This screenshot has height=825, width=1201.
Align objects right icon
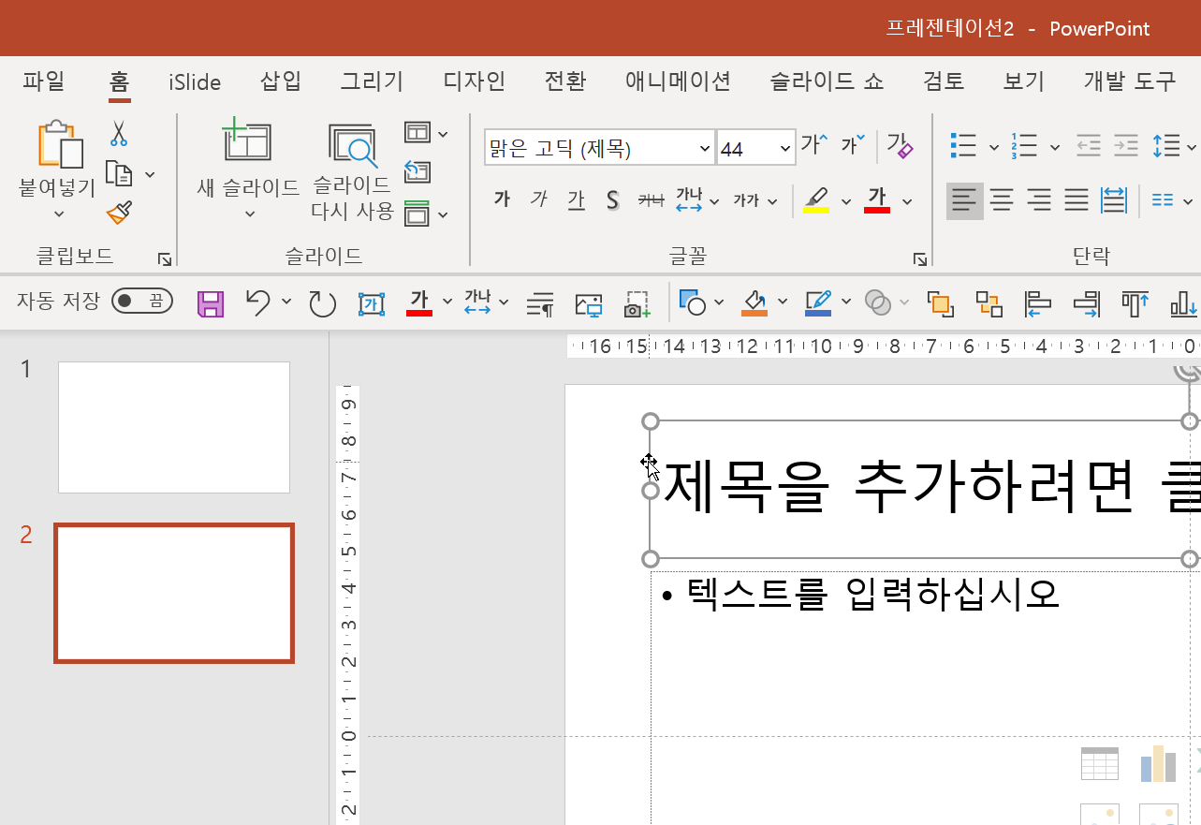1087,303
